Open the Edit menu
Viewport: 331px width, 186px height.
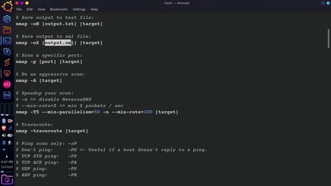click(x=29, y=9)
